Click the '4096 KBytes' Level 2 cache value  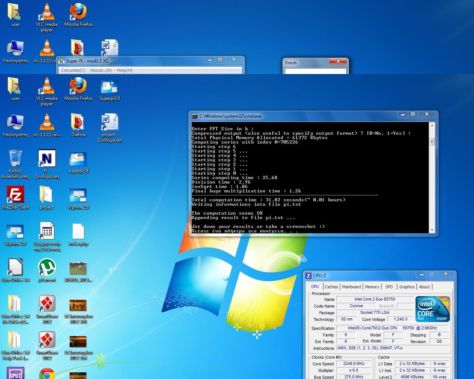click(x=412, y=377)
